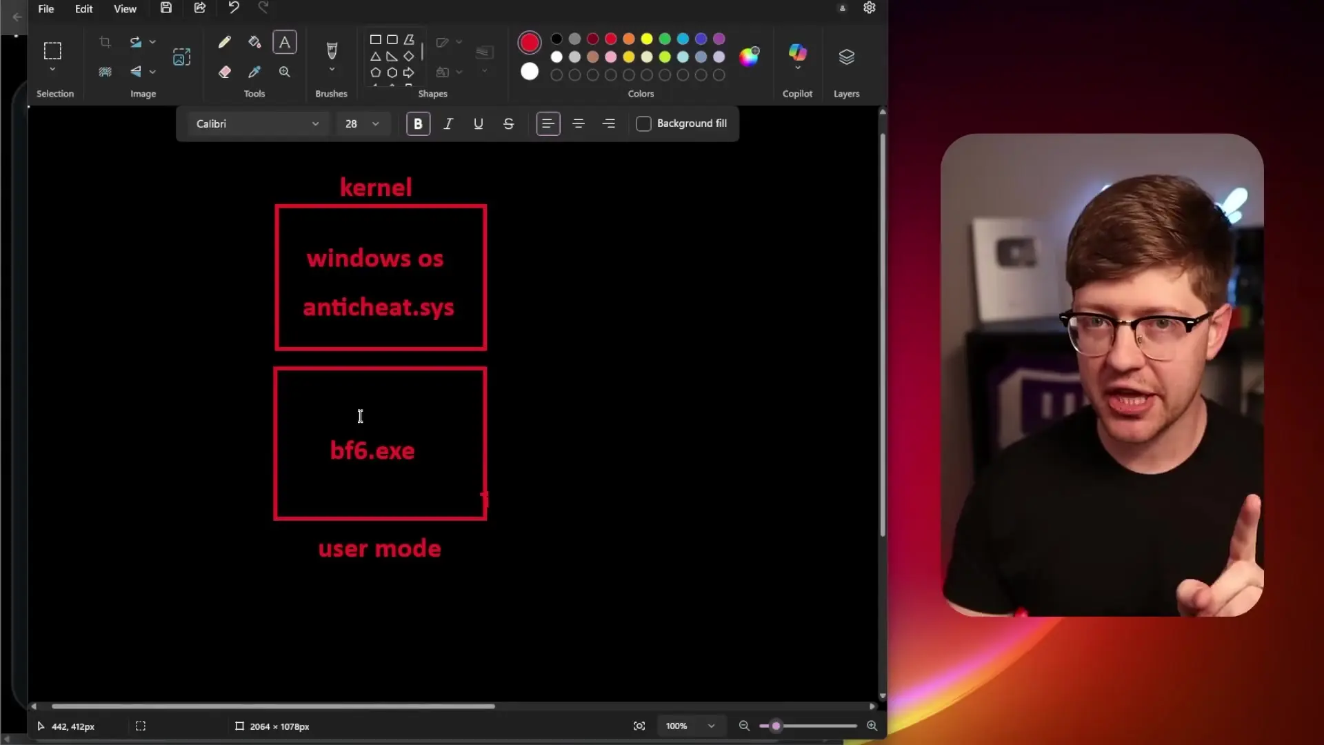Select the Fill bucket tool
This screenshot has height=745, width=1324.
[254, 42]
